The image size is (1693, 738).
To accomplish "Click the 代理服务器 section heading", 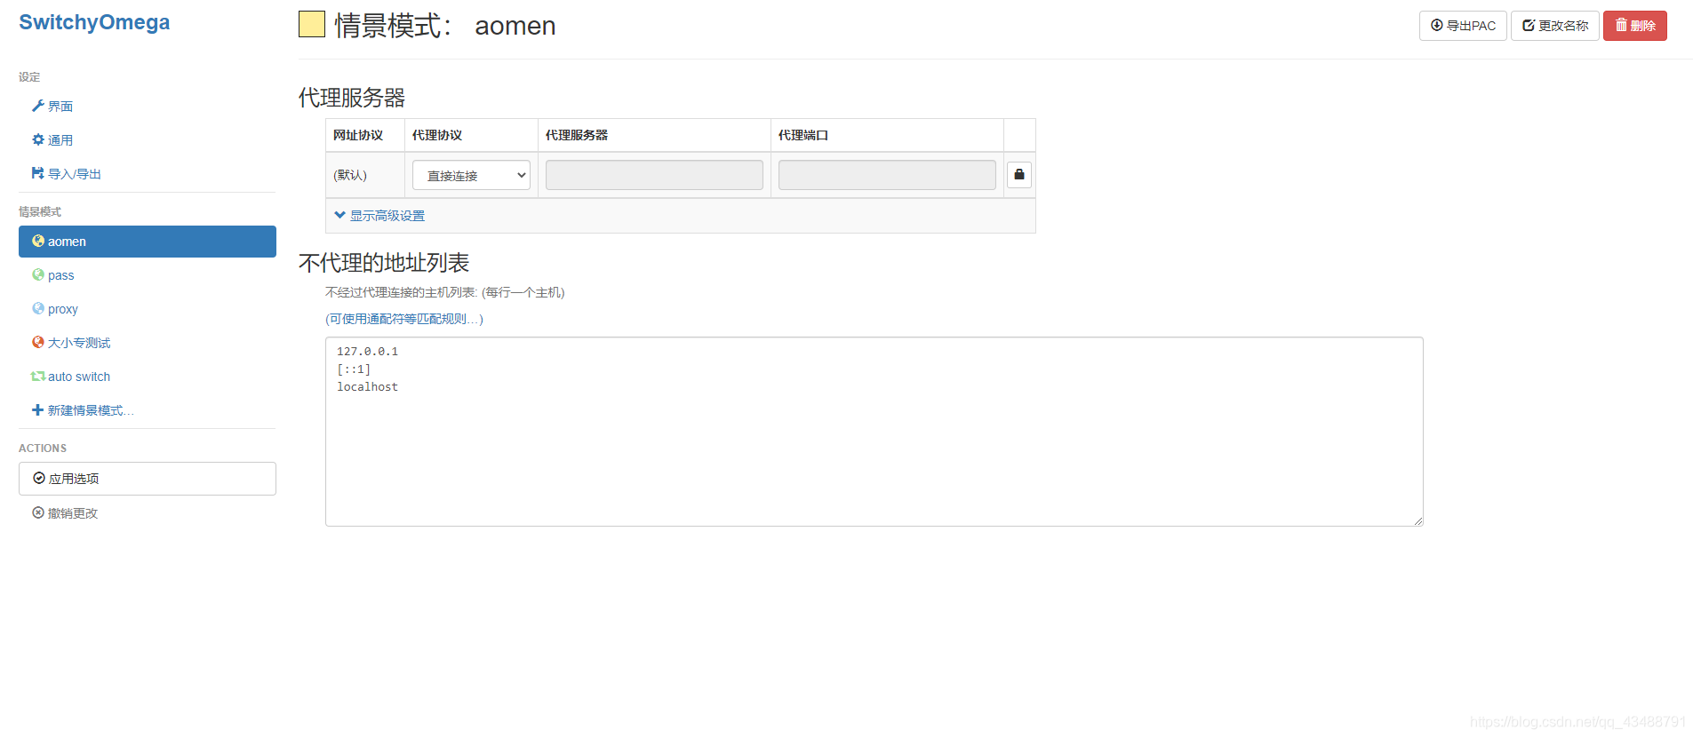I will tap(352, 98).
